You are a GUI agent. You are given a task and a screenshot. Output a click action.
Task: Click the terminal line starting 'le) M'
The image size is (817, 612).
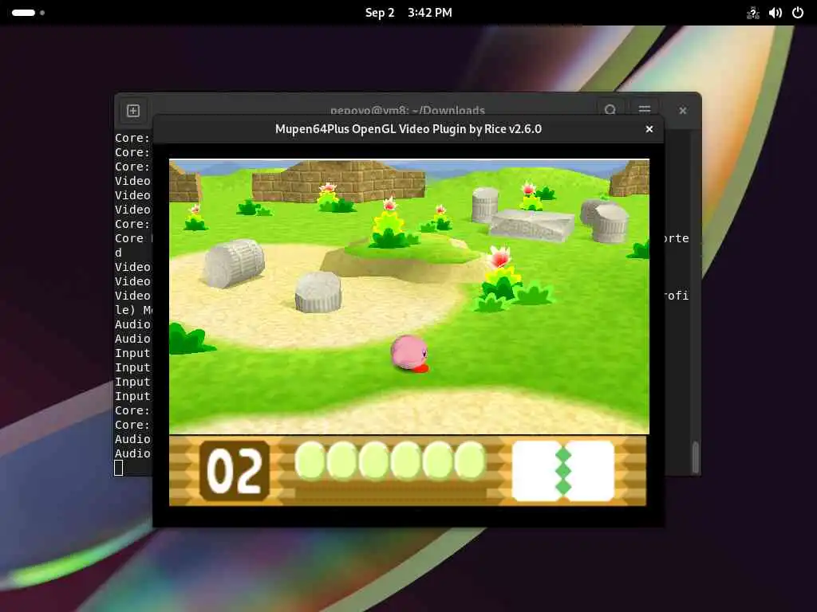tap(133, 310)
